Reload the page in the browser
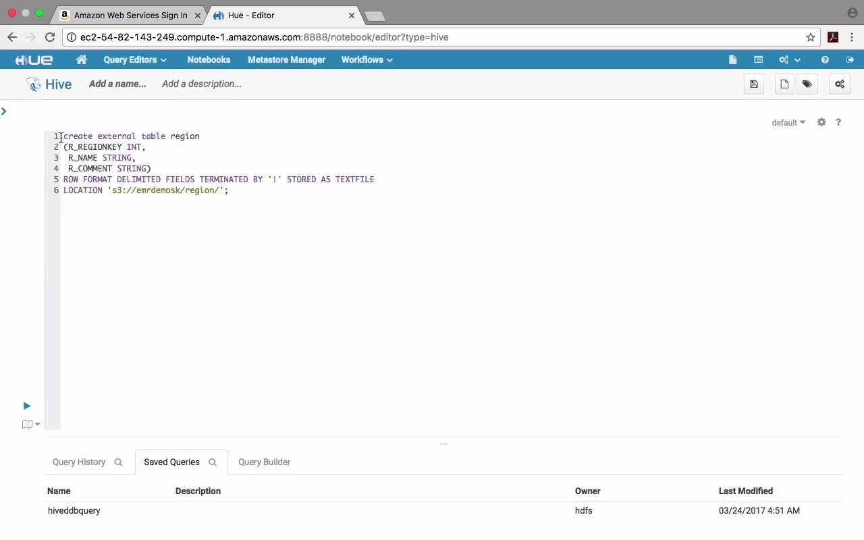 click(50, 37)
